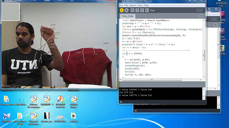Click the horizontal scroll-left arrow in the editor
This screenshot has height=128, width=229.
tap(120, 80)
